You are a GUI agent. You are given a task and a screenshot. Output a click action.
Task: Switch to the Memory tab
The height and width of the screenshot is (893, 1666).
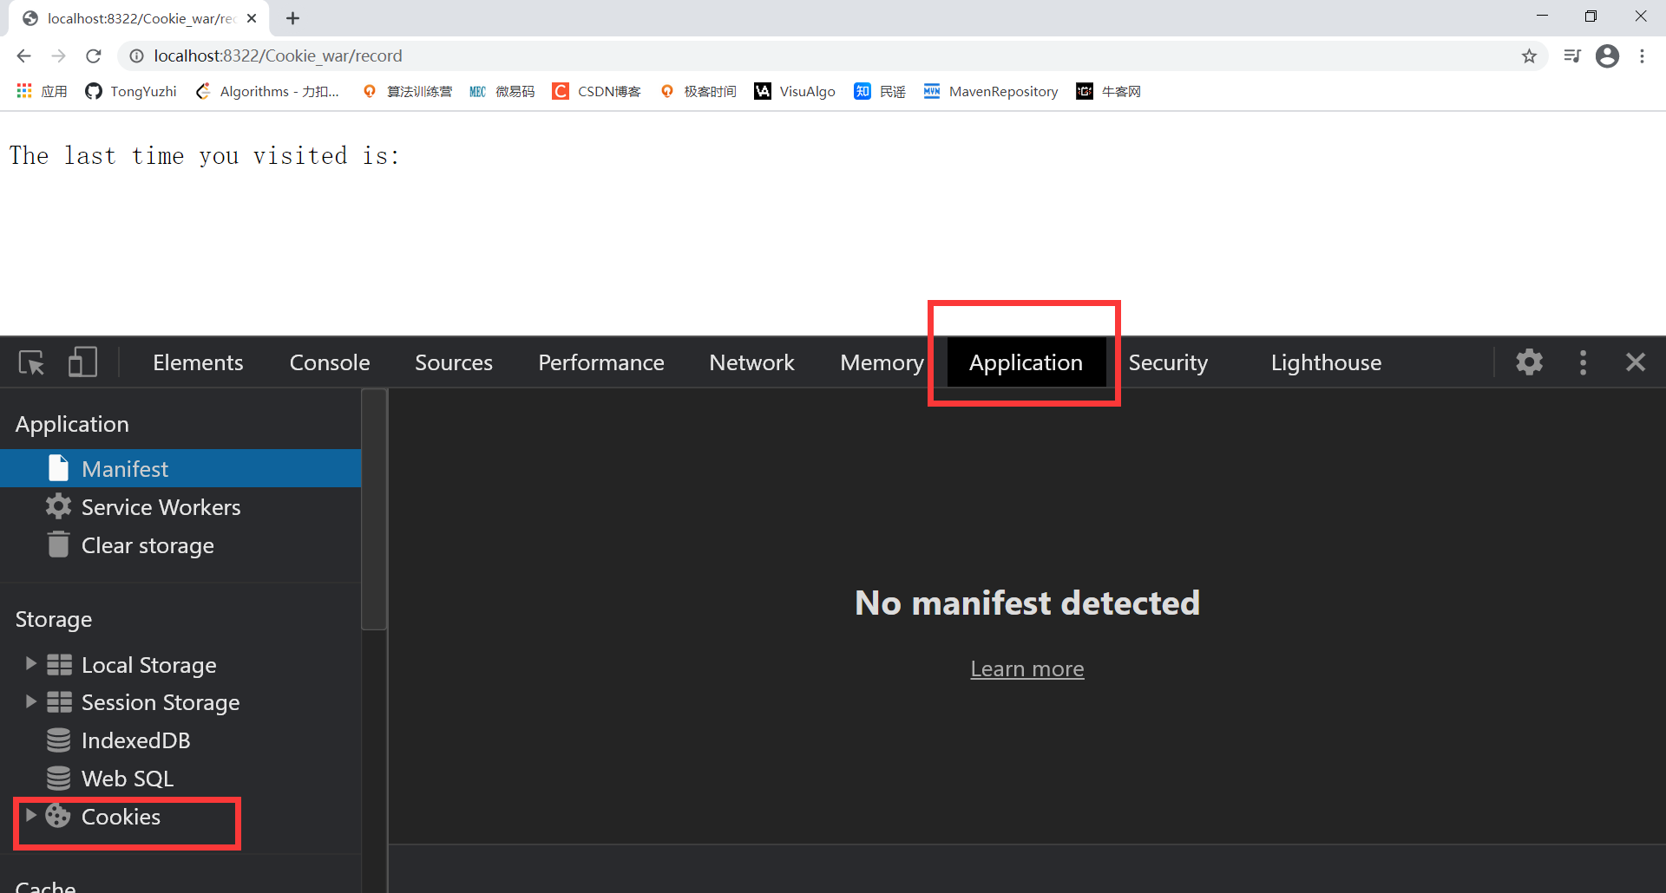pyautogui.click(x=882, y=362)
